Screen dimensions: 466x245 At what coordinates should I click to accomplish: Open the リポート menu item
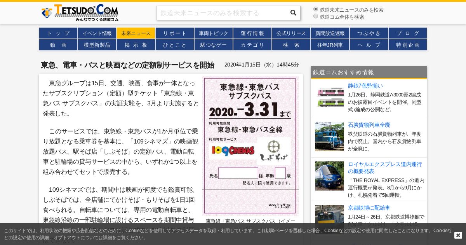175,33
